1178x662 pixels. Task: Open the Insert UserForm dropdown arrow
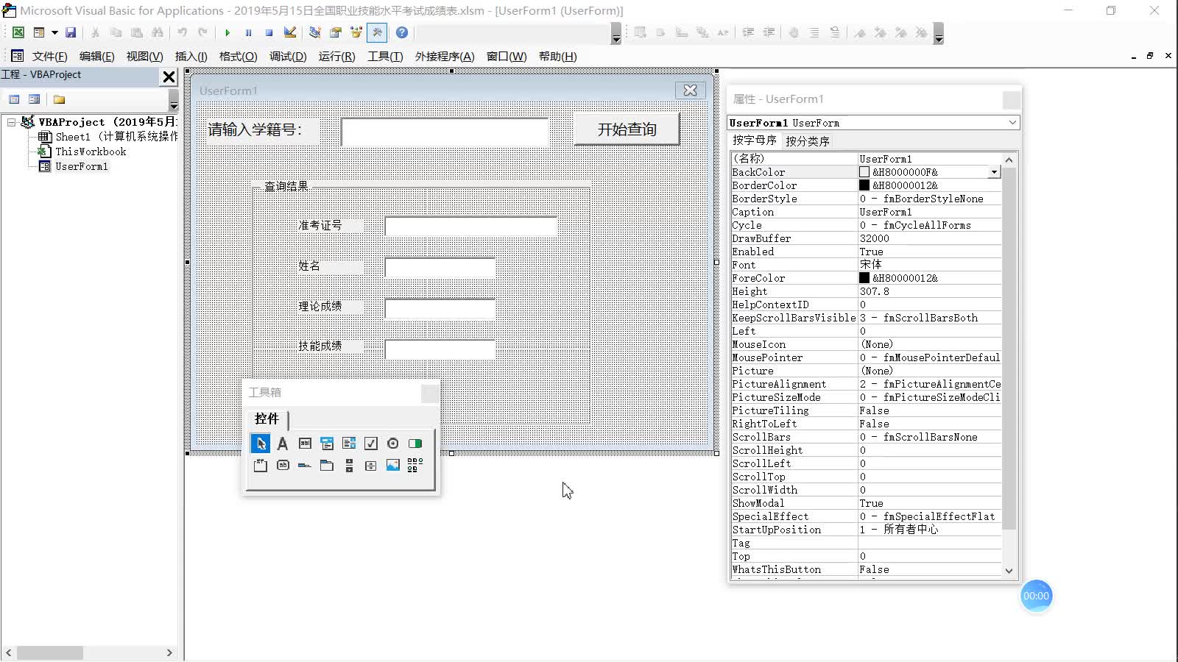coord(54,32)
